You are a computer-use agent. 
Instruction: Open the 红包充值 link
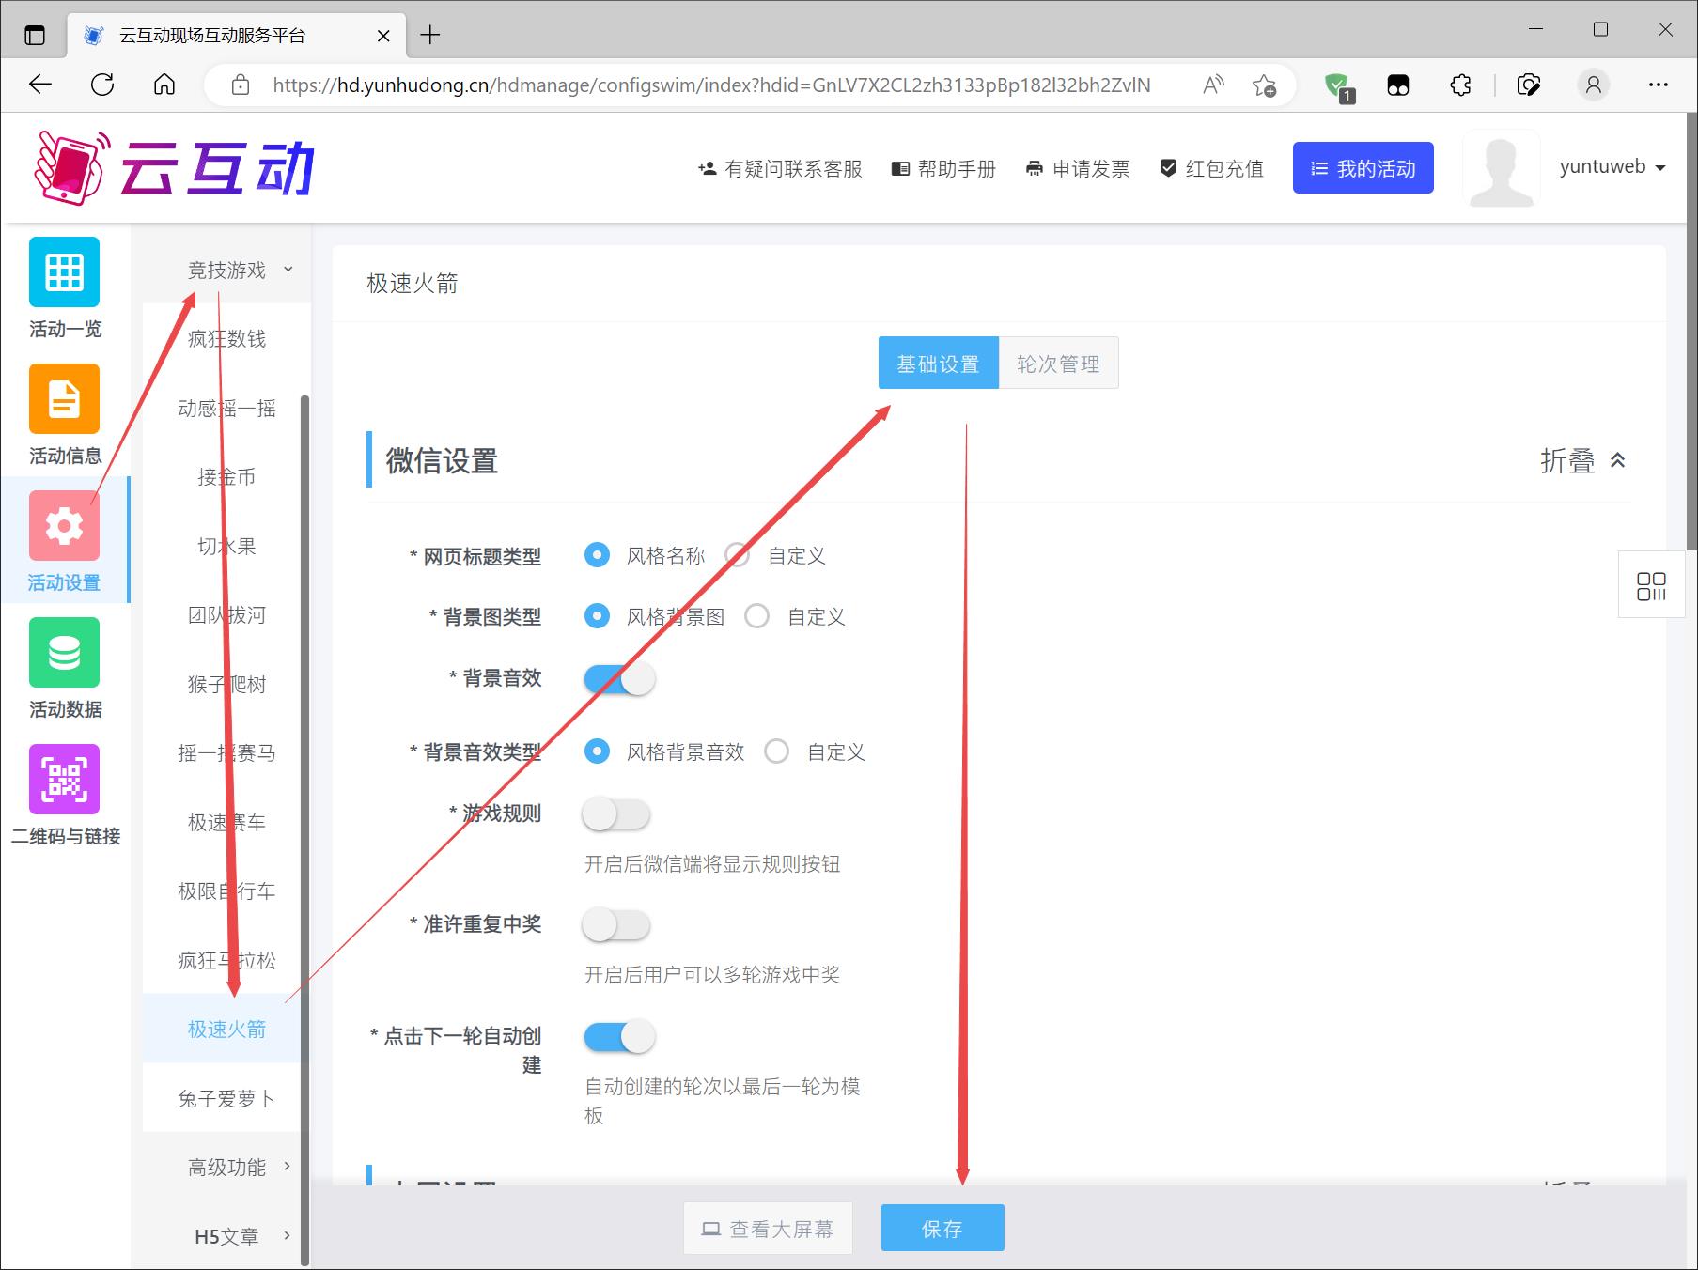[x=1211, y=168]
